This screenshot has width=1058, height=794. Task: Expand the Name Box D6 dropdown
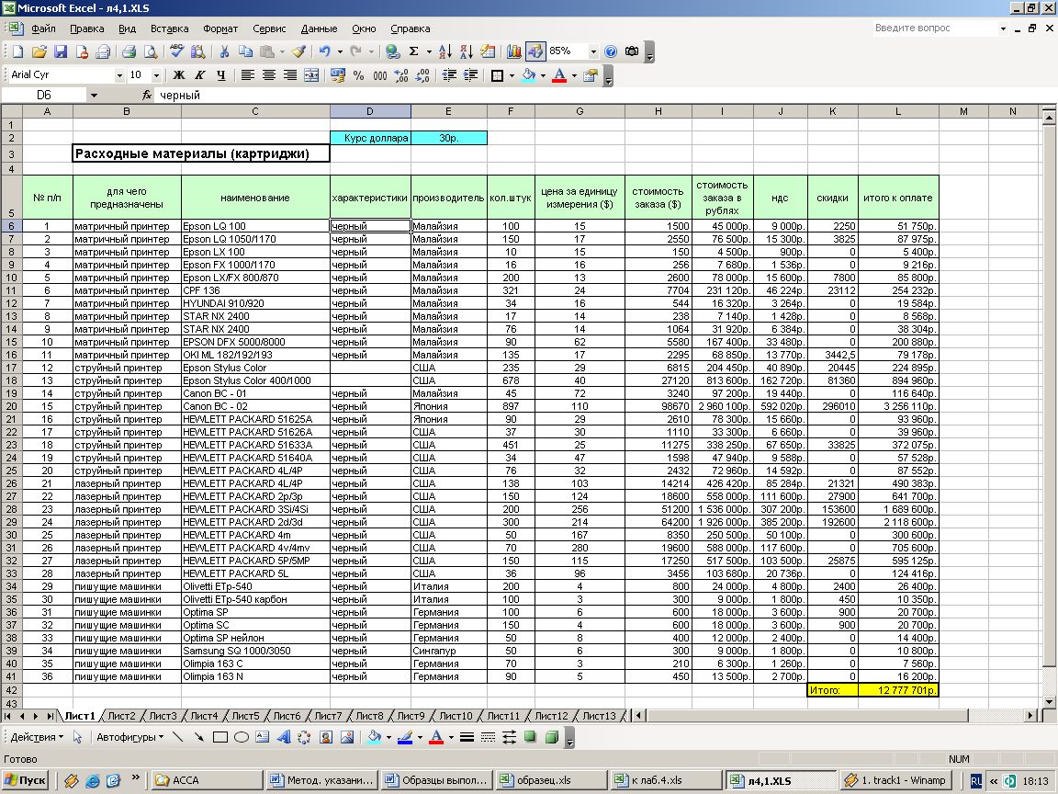tap(94, 96)
